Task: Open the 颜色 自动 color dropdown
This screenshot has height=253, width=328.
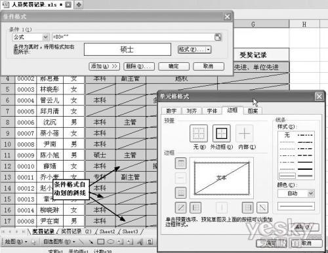Action: (x=311, y=193)
